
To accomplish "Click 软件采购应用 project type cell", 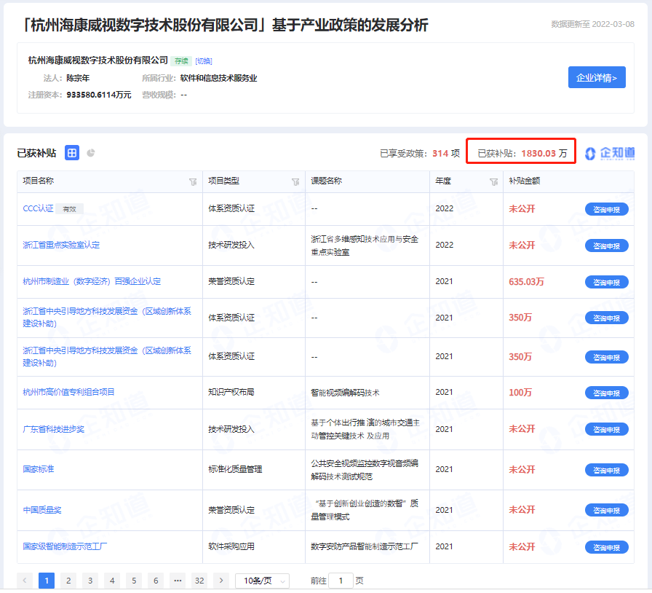I will pos(231,546).
